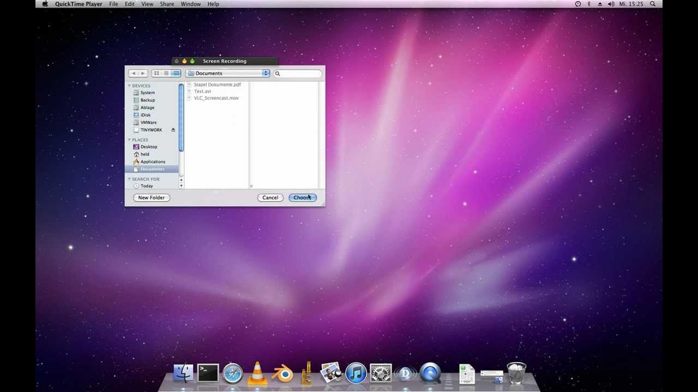Click the sidebar scroll up arrow
Image resolution: width=698 pixels, height=392 pixels.
[x=181, y=179]
